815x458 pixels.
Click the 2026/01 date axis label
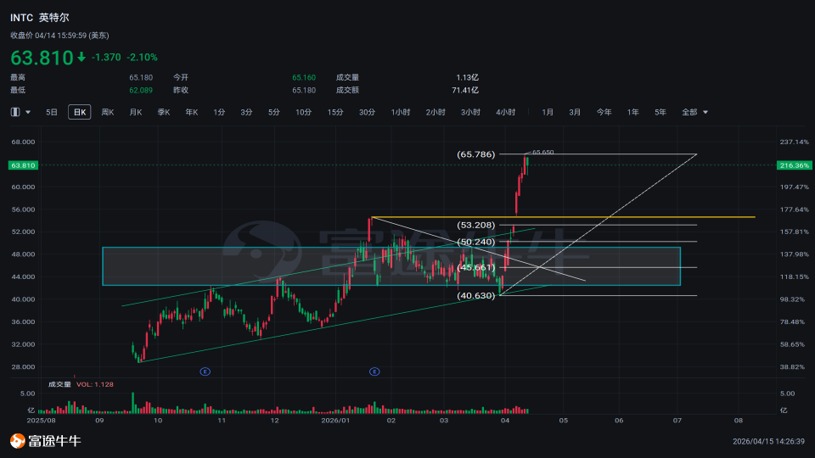pos(335,420)
